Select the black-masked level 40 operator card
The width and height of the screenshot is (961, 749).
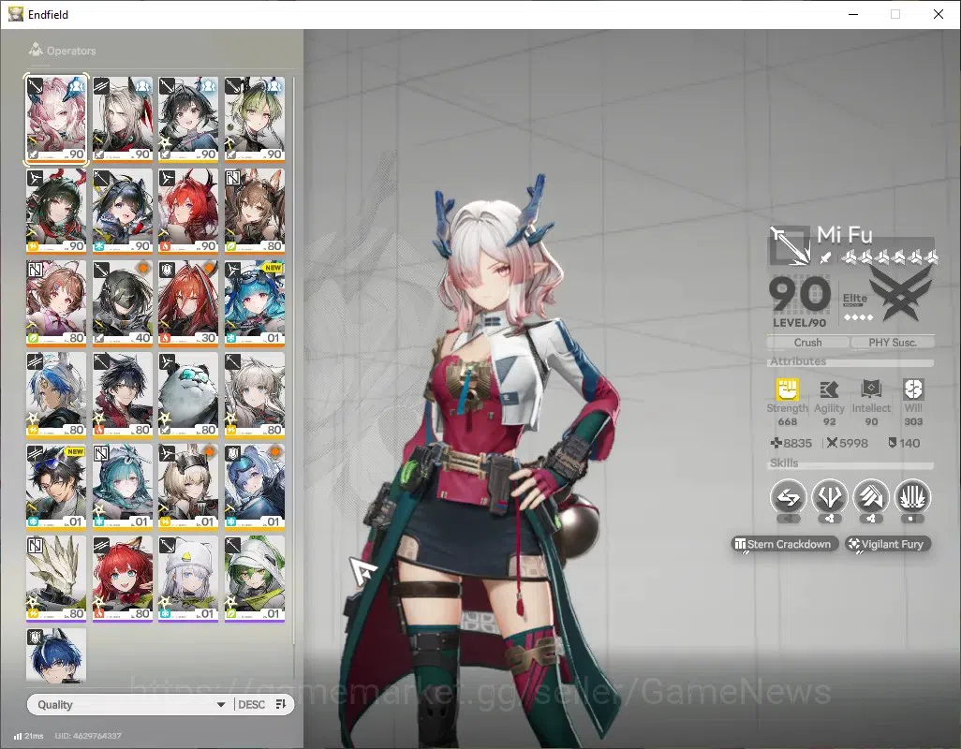[x=123, y=302]
